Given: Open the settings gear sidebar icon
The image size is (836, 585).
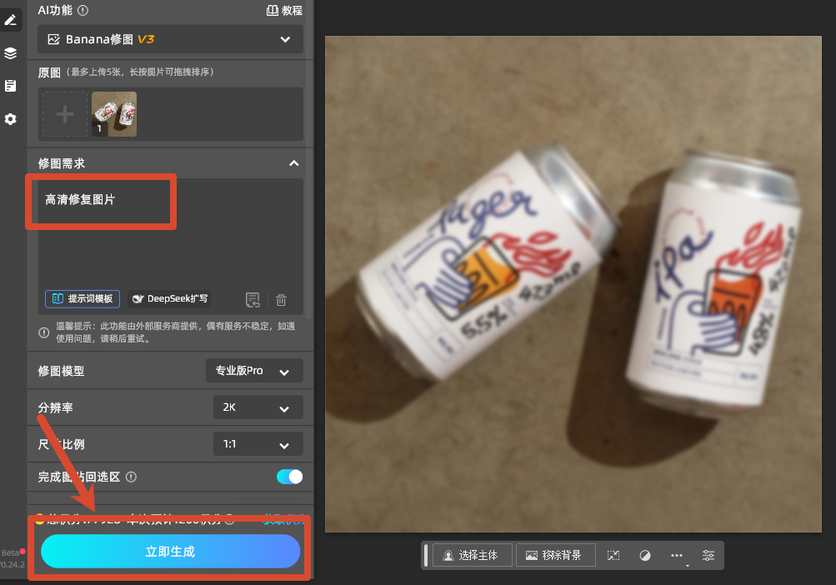Looking at the screenshot, I should [11, 119].
